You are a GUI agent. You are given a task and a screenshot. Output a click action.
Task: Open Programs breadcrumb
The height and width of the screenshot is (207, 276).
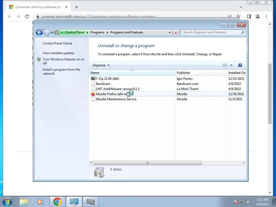[x=97, y=32]
